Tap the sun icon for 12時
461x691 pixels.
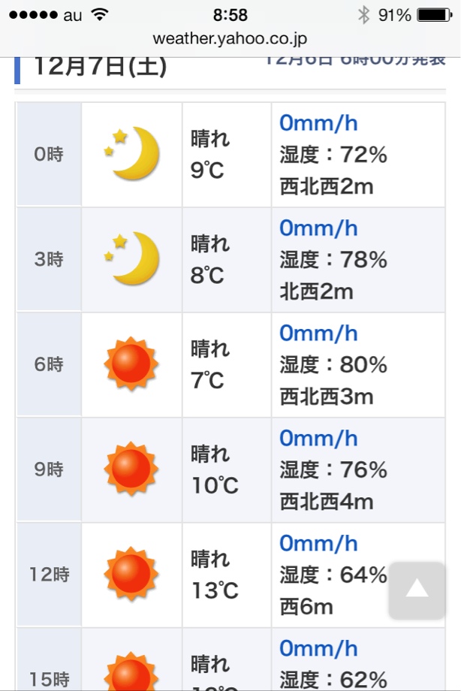click(x=131, y=574)
